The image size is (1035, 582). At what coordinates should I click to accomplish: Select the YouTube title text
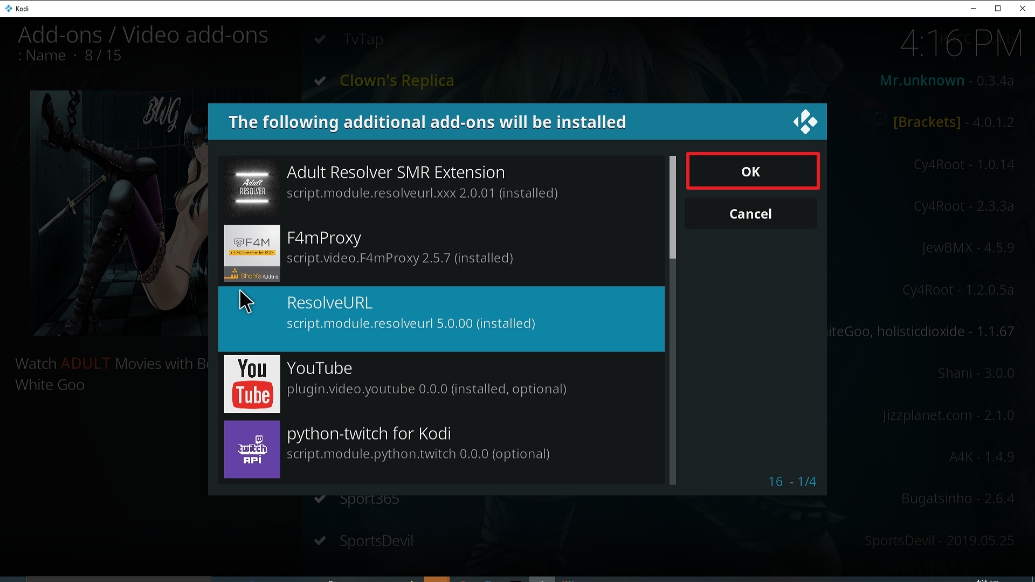(320, 368)
